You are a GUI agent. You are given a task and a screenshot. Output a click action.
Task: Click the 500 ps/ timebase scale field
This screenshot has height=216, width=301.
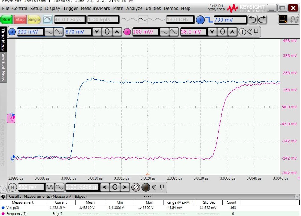[x=31, y=187]
